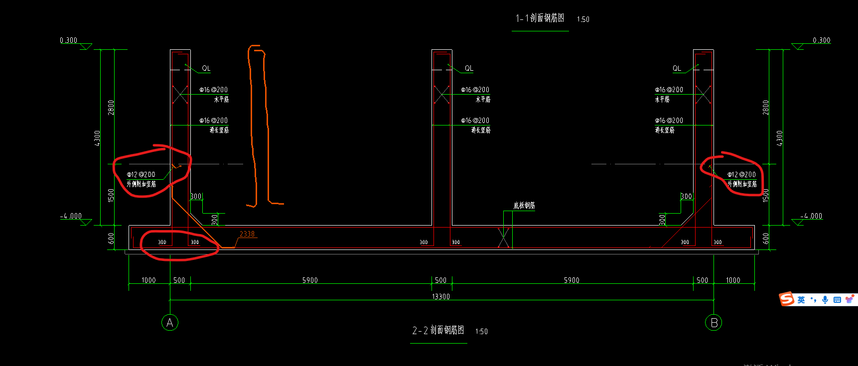Image resolution: width=858 pixels, height=366 pixels.
Task: Select the 500 dimension under wall A
Action: 179,280
